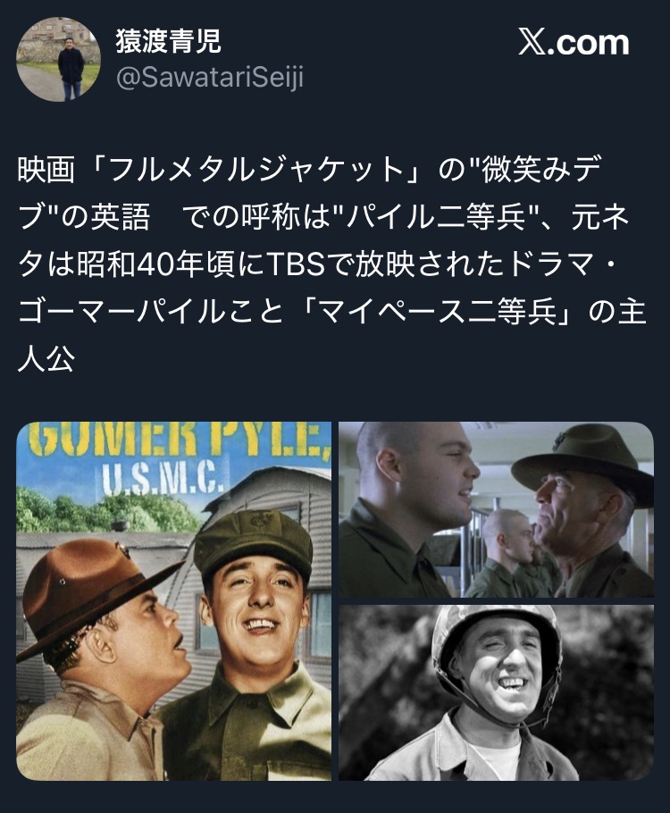Image resolution: width=670 pixels, height=813 pixels.
Task: Click the instructor's dark green campaign hat
Action: pyautogui.click(x=581, y=463)
